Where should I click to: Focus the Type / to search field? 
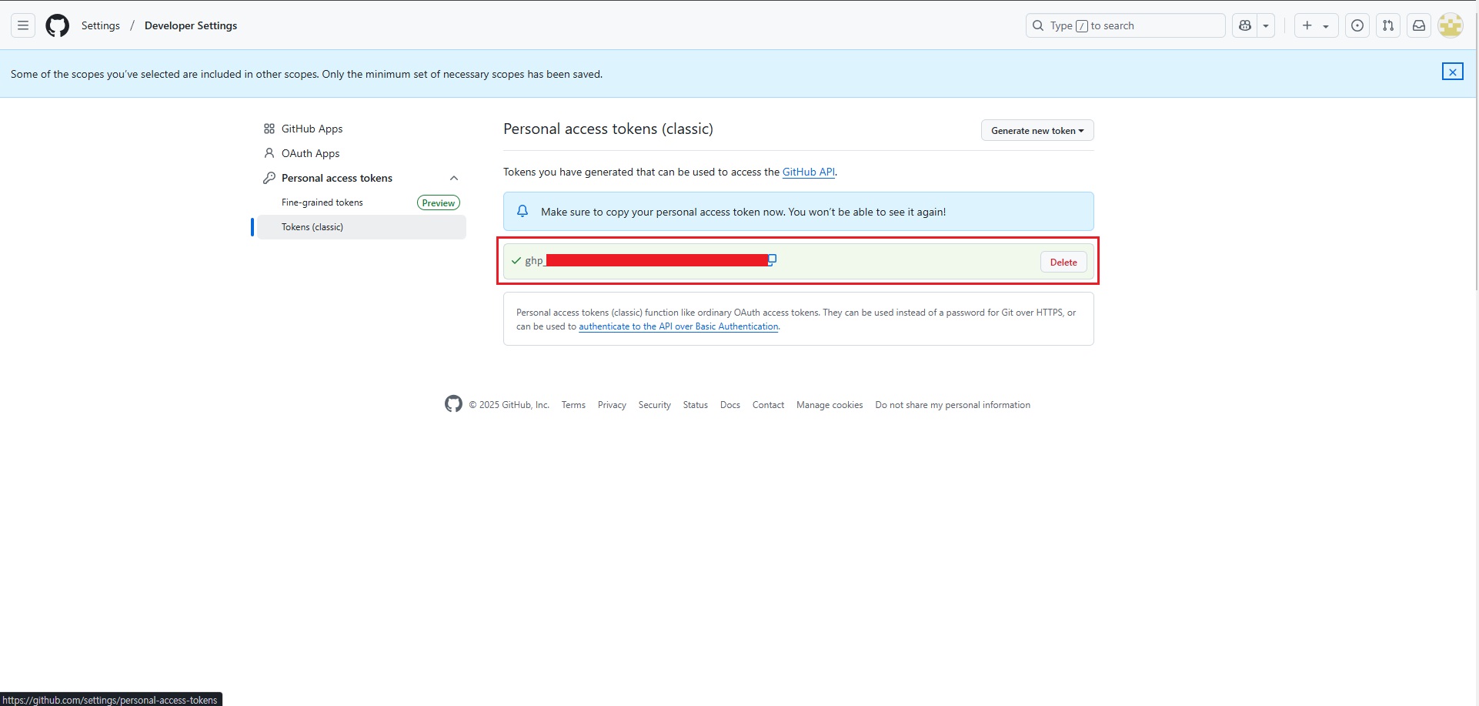1125,25
